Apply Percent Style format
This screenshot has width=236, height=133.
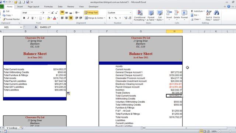coord(115,18)
